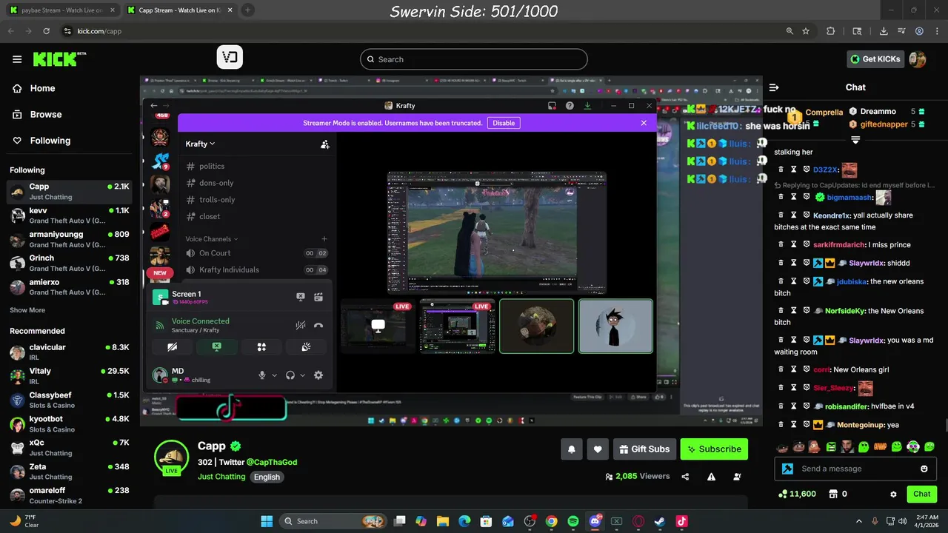Open the @CapThaGod Twitter link
The image size is (948, 533).
pos(272,462)
